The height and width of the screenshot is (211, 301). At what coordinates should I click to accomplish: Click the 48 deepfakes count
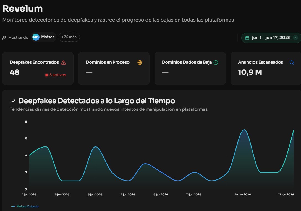(x=15, y=72)
